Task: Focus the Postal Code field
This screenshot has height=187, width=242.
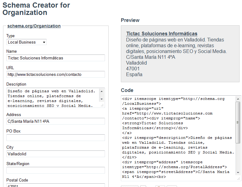Action: pos(56,185)
